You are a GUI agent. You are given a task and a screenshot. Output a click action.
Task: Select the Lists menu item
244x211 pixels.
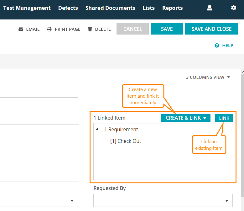148,8
